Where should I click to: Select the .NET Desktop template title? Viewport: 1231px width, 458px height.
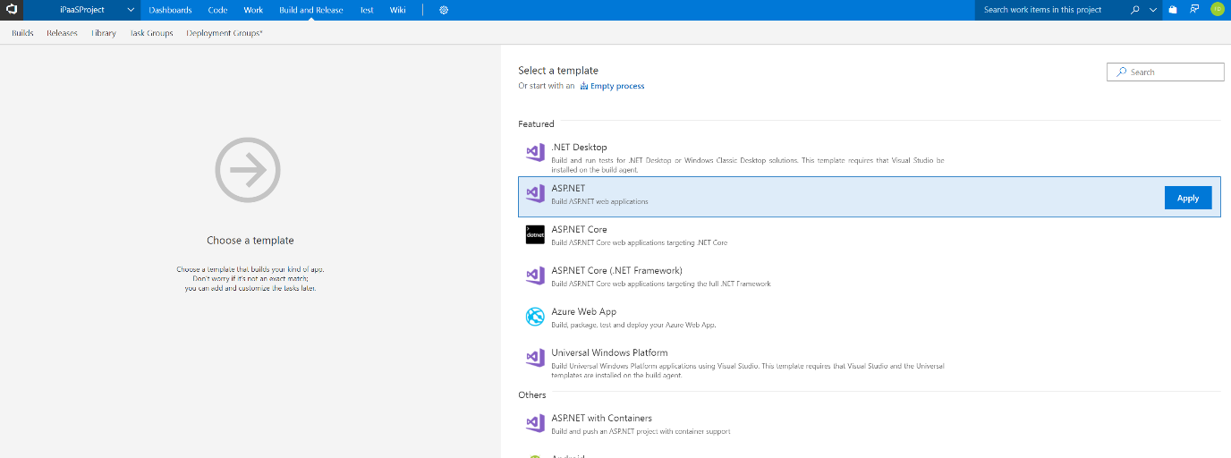coord(579,147)
